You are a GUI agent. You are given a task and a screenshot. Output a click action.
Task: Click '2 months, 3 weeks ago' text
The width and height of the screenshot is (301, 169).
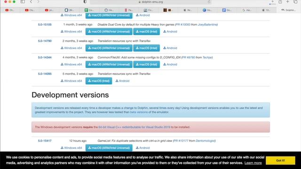click(78, 41)
